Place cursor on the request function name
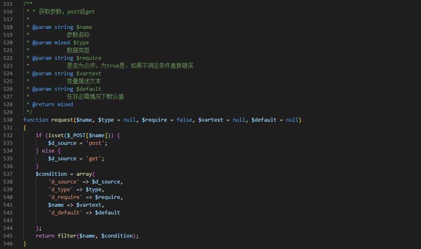This screenshot has width=421, height=249. pos(62,120)
